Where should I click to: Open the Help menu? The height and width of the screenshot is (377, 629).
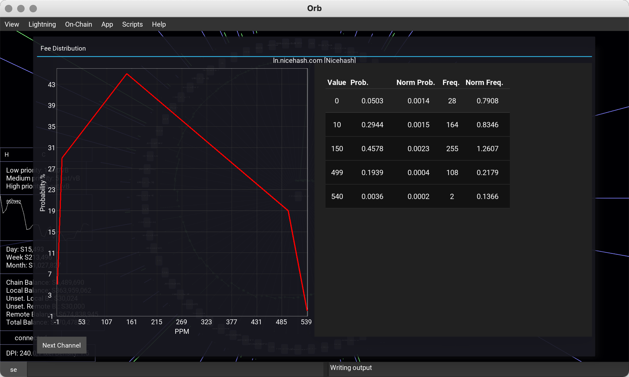click(159, 24)
